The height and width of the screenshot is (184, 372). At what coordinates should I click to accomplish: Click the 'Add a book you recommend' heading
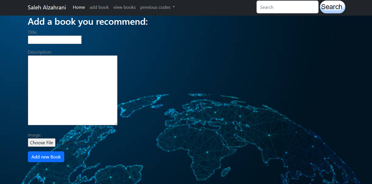(x=88, y=22)
